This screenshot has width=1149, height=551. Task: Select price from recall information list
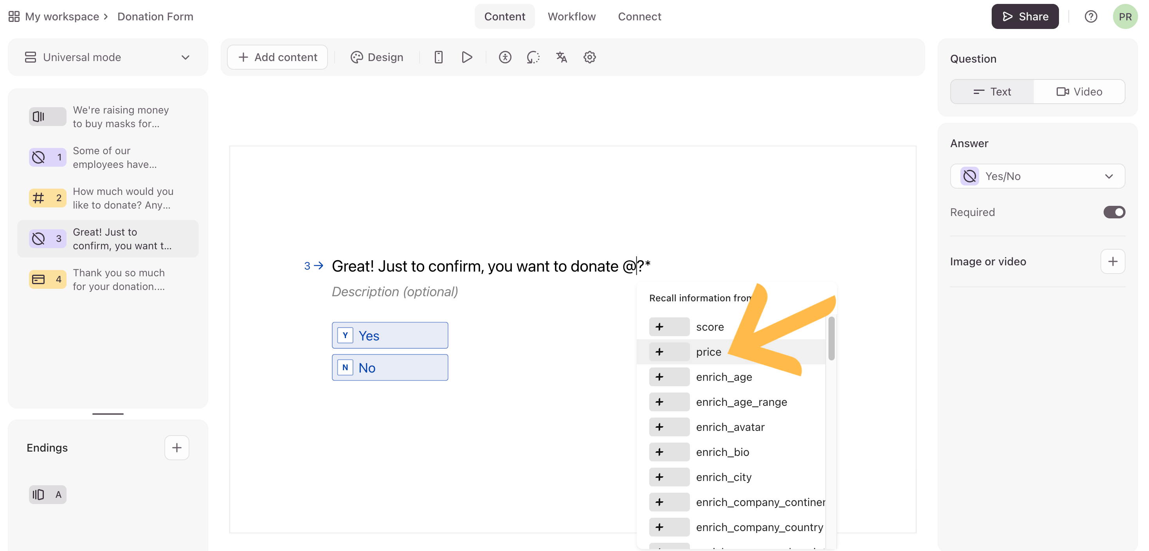pyautogui.click(x=708, y=352)
